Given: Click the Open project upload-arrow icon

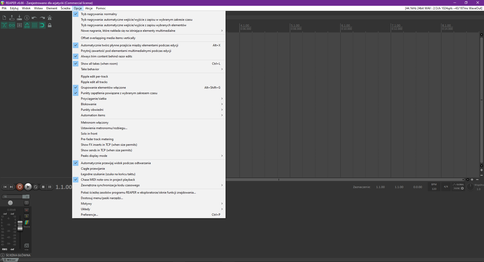Looking at the screenshot, I should pyautogui.click(x=12, y=18).
